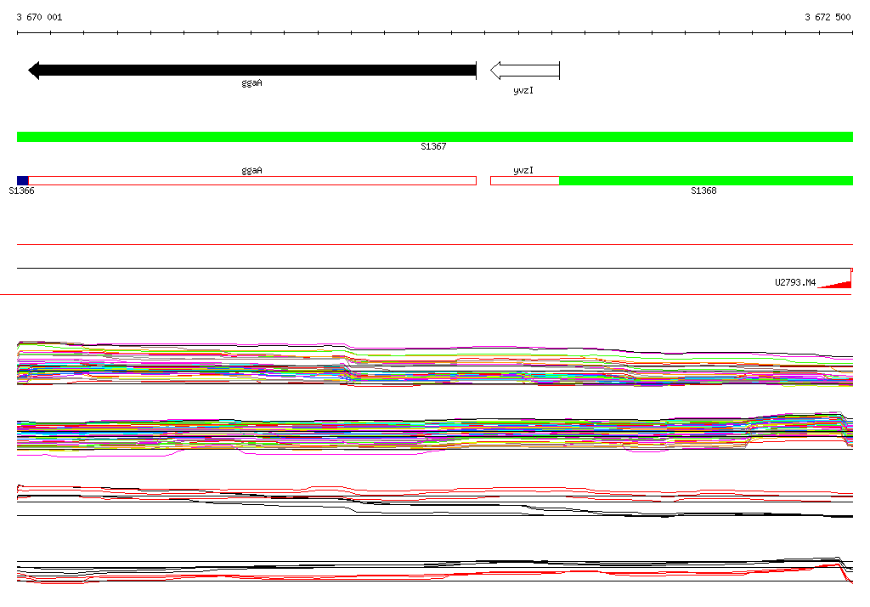Click the U2793.M4 label text

click(x=795, y=283)
